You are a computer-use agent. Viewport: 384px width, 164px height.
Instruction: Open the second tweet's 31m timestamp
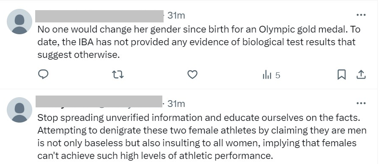(x=176, y=104)
